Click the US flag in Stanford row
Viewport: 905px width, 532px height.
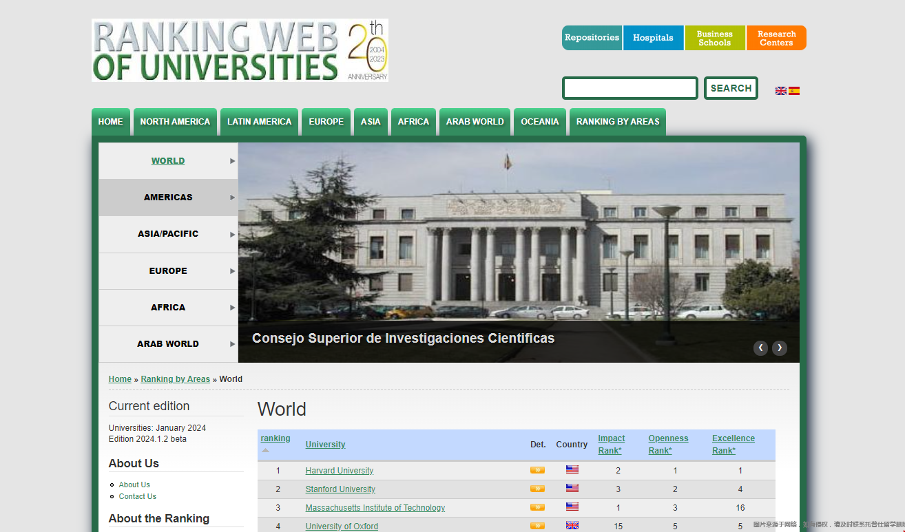[x=572, y=488]
